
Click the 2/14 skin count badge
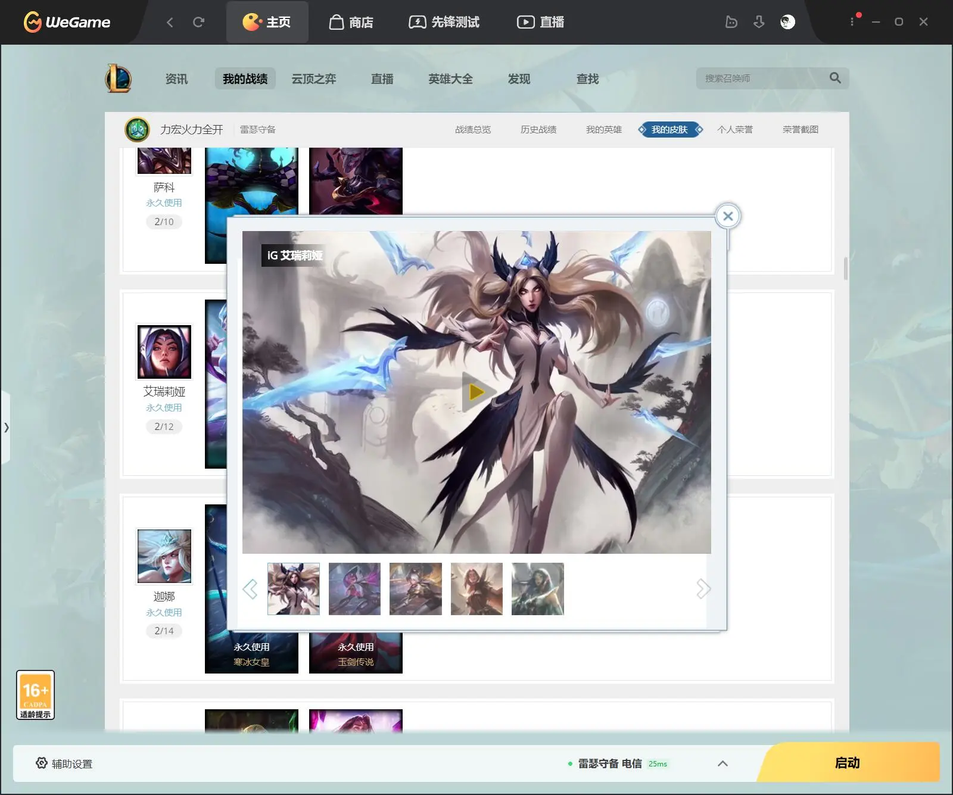click(164, 631)
